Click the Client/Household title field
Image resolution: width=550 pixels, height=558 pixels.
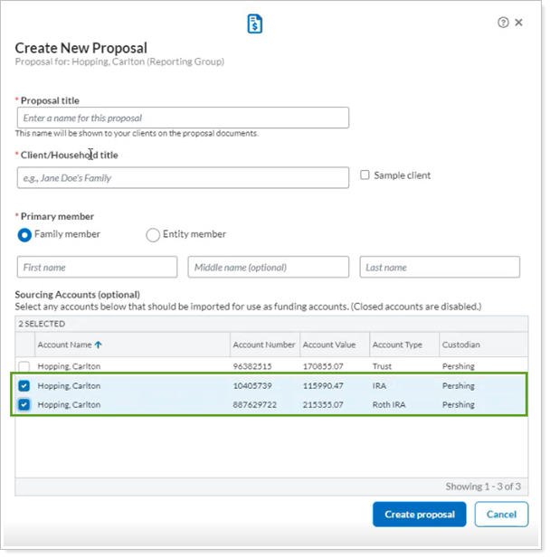click(x=183, y=178)
